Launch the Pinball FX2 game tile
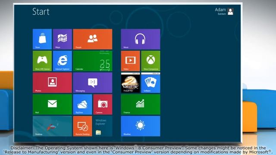276x155 pixels. 130,83
